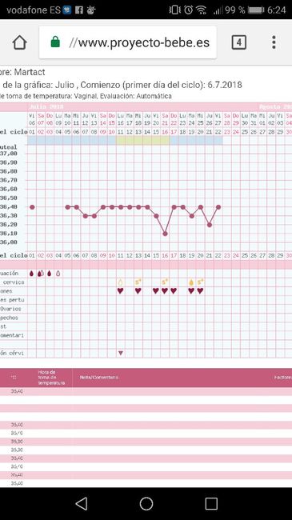
Task: Click the 'Julio 2018' month label
Action: 46,106
